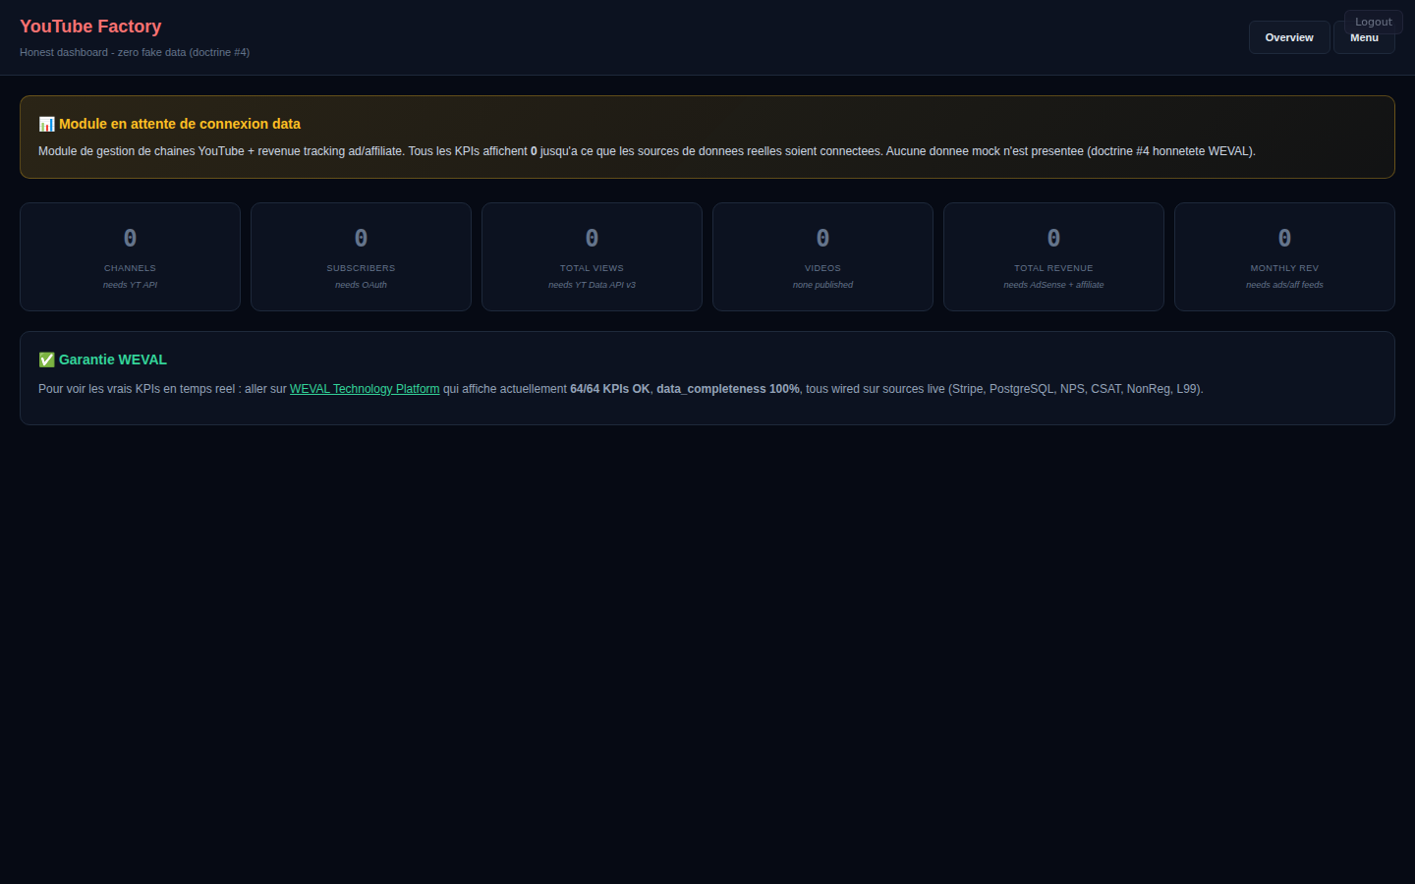Screen dimensions: 1415x884
Task: Click the 'Module en attente de connexion data' heading
Action: 180,124
